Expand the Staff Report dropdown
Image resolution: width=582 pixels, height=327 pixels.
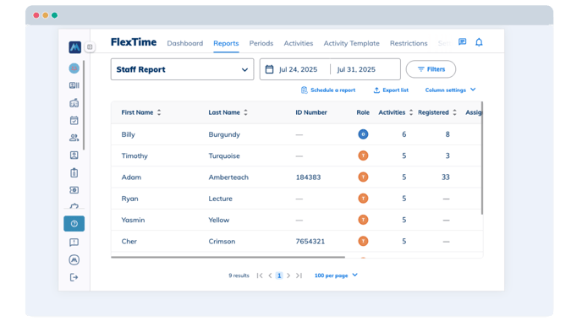click(182, 69)
